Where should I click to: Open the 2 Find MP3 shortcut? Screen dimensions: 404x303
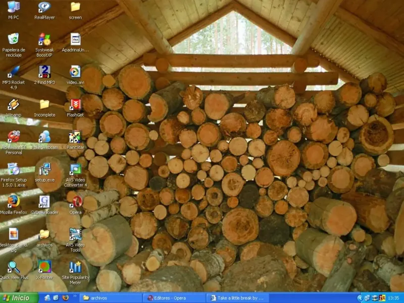[x=44, y=75]
